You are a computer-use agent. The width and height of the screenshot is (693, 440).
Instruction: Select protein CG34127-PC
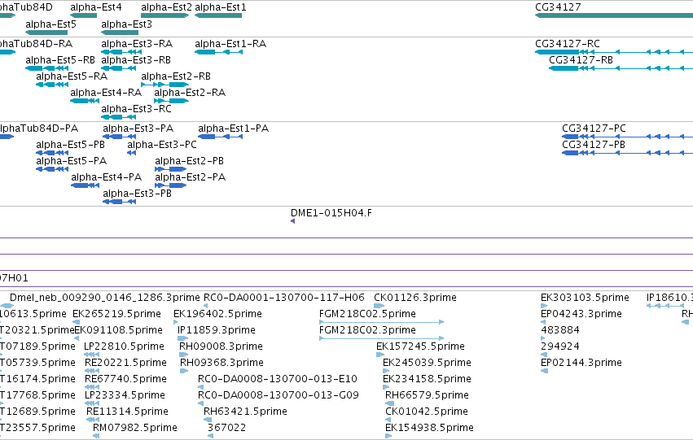[628, 137]
